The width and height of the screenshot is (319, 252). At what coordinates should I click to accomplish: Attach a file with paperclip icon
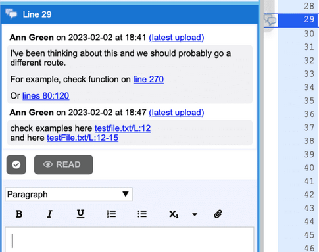tap(218, 214)
